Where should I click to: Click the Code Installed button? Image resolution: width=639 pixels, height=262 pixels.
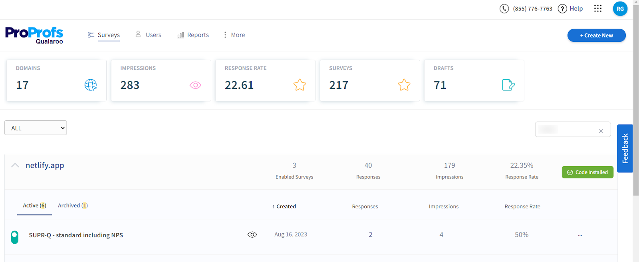tap(587, 172)
